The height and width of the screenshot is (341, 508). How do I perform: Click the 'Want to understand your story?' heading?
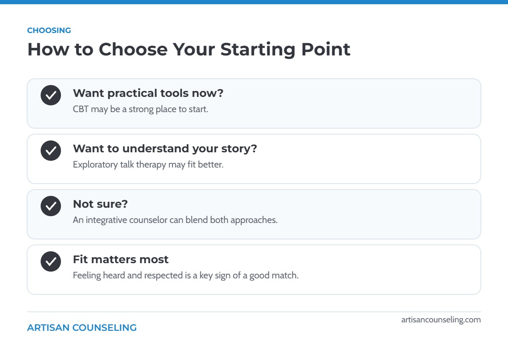pos(165,148)
